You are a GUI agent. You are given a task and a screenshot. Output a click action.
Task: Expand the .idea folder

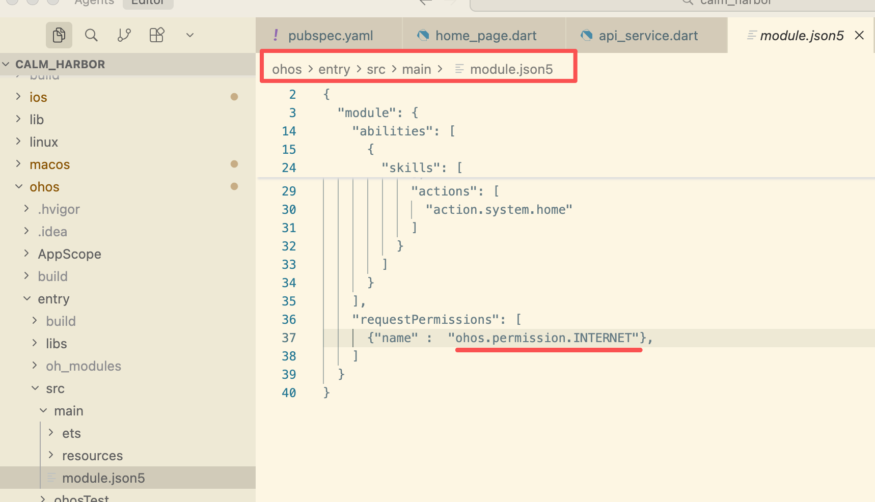pos(128,231)
